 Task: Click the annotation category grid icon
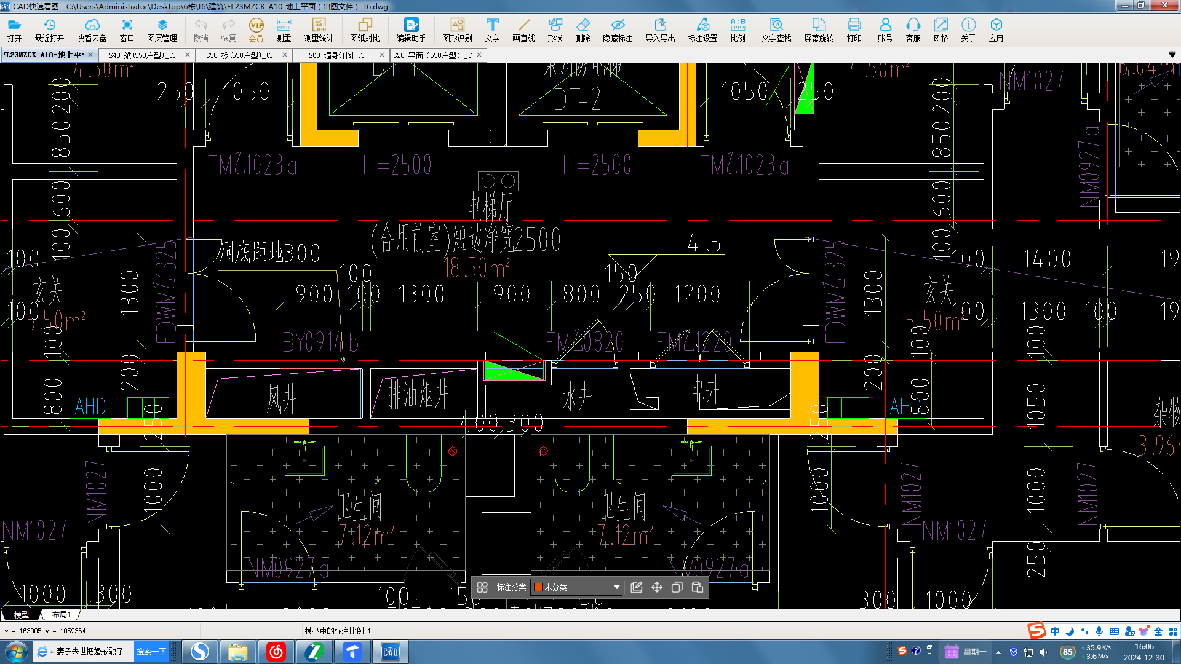(x=482, y=587)
